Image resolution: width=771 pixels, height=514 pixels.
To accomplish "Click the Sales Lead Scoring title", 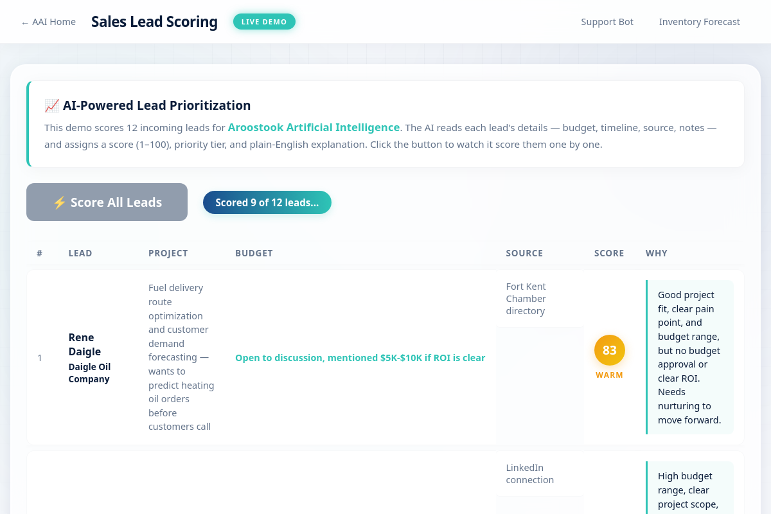I will coord(154,22).
